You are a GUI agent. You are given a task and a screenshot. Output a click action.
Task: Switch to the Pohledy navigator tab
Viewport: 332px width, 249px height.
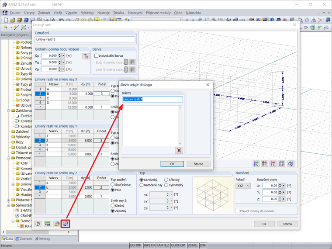coord(42,239)
